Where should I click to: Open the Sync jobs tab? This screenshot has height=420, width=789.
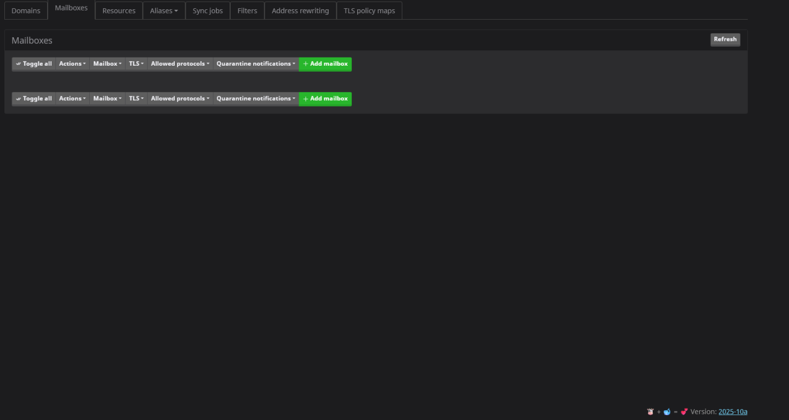[x=208, y=11]
